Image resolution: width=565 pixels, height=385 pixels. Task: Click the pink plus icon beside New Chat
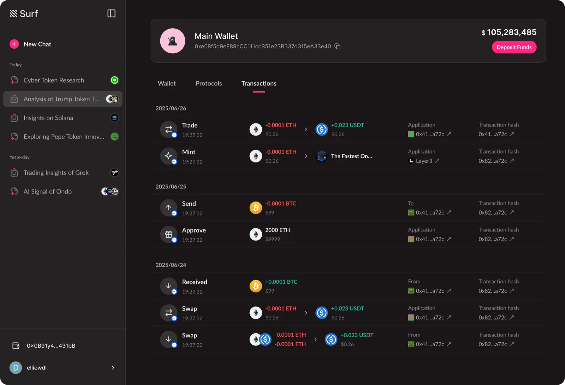(14, 44)
